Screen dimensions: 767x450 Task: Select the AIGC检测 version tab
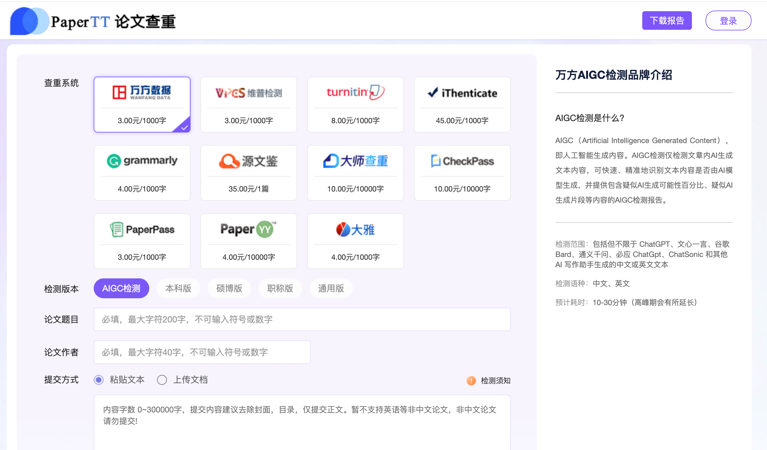click(121, 288)
